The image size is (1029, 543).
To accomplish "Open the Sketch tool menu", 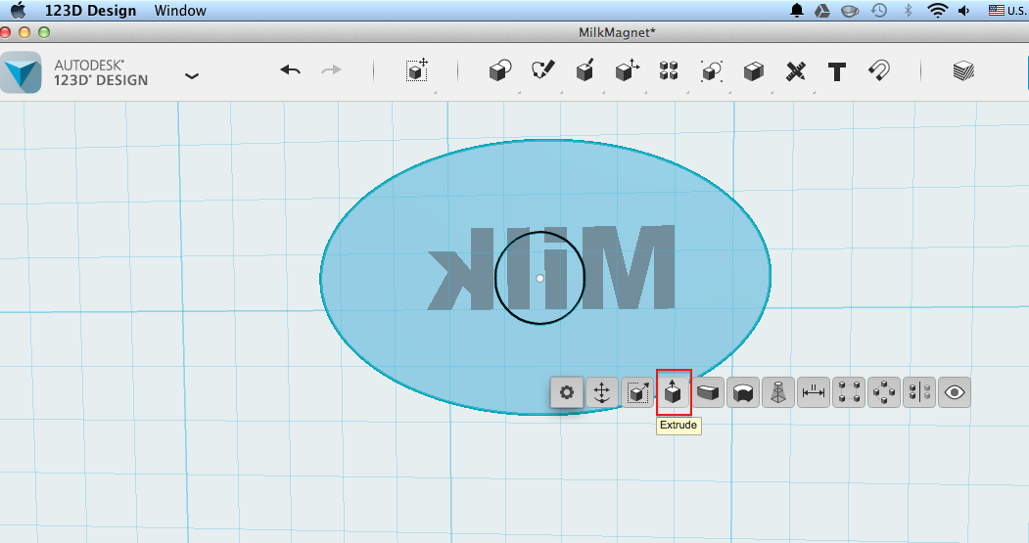I will [542, 70].
